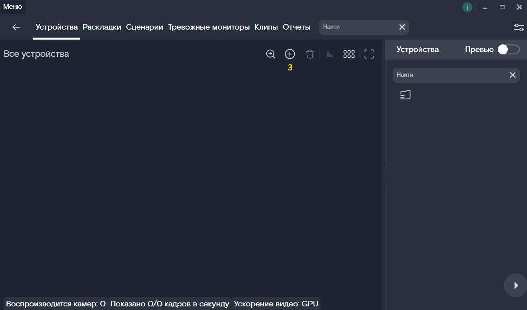Open the filter settings sliders icon
Screen dimensions: 527x310
[x=519, y=27]
